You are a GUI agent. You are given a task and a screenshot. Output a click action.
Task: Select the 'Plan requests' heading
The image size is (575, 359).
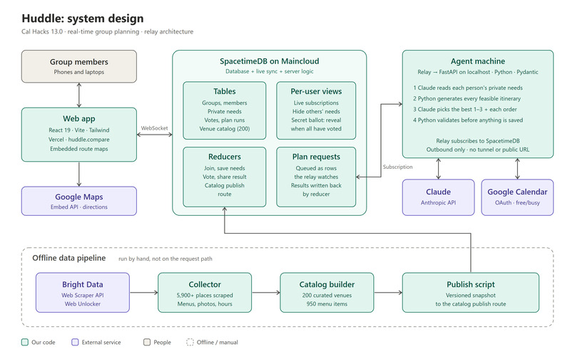(316, 157)
